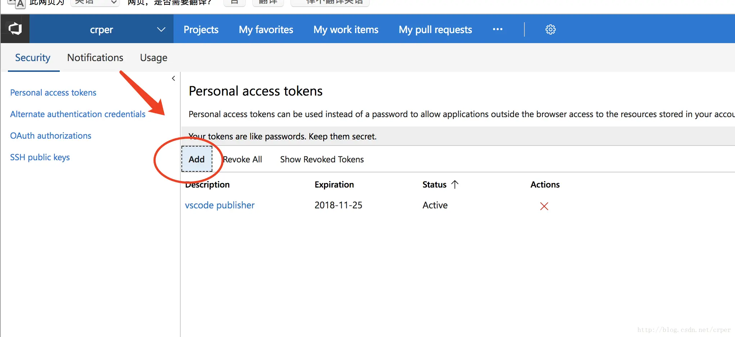Click the browser translate icon

[x=17, y=3]
